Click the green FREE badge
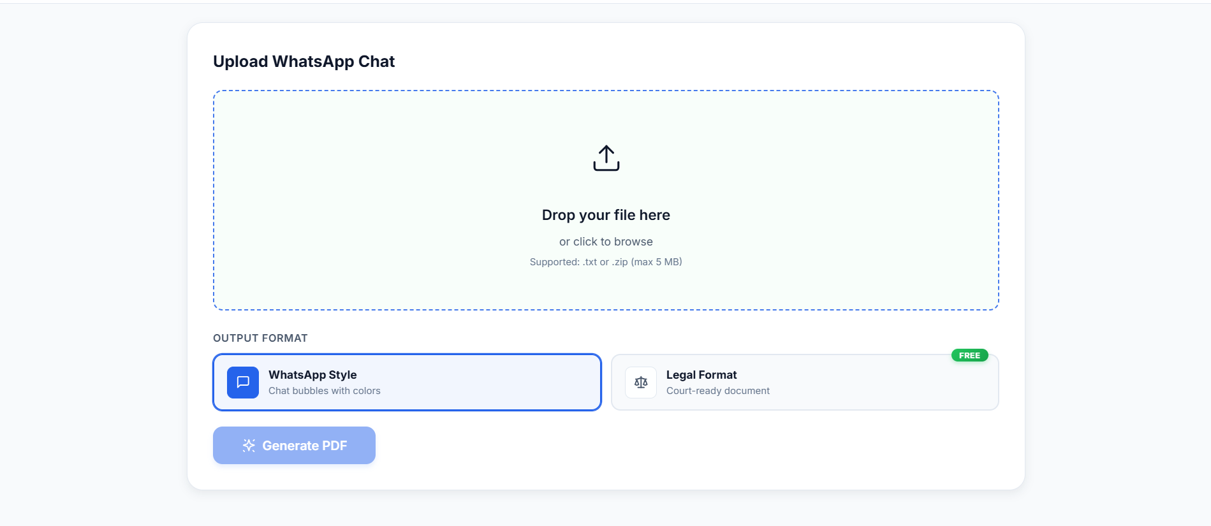 (x=969, y=355)
